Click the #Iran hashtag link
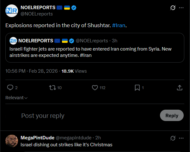Image resolution: width=190 pixels, height=152 pixels. [x=119, y=25]
